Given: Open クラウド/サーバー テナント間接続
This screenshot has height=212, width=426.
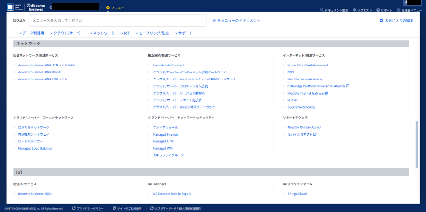Looking at the screenshot, I should pos(177,100).
